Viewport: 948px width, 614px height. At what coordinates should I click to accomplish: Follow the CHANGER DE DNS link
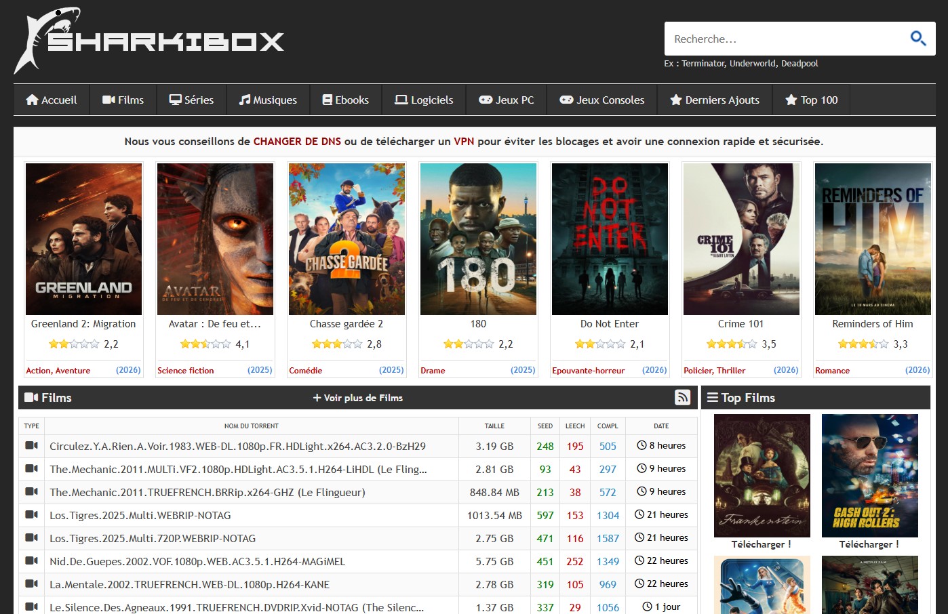[x=297, y=142]
